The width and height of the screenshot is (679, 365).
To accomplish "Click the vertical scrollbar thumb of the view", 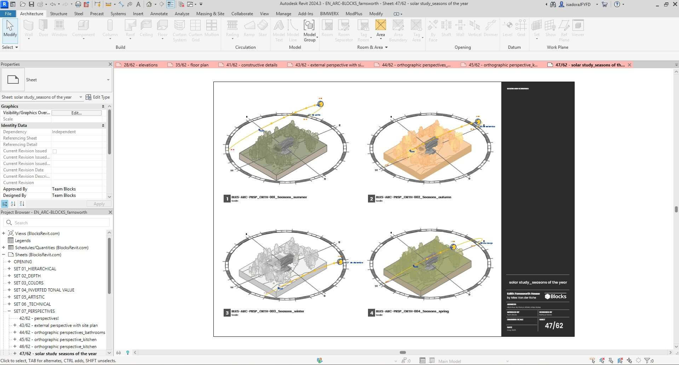I will (x=676, y=209).
